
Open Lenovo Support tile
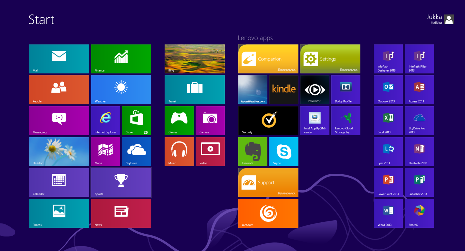pos(268,182)
